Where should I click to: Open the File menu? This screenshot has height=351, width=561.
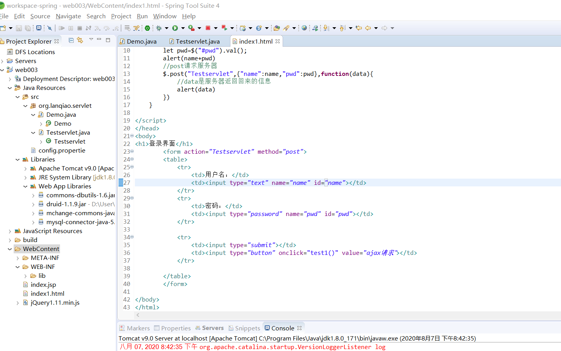[4, 16]
